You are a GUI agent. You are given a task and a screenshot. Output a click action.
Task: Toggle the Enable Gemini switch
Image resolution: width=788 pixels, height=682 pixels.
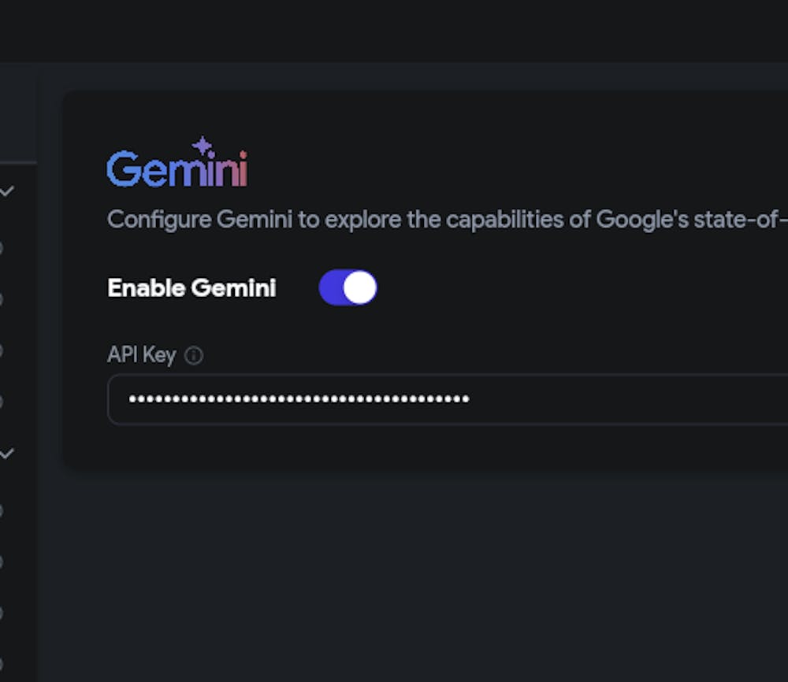click(x=348, y=288)
